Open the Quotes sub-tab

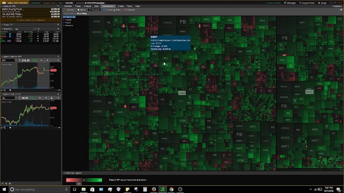pyautogui.click(x=69, y=10)
